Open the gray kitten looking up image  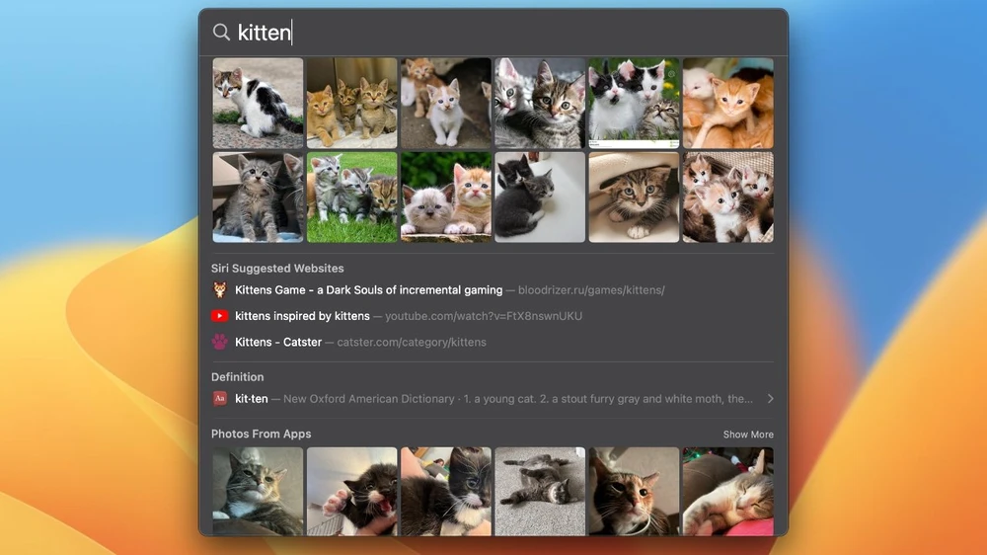click(258, 197)
